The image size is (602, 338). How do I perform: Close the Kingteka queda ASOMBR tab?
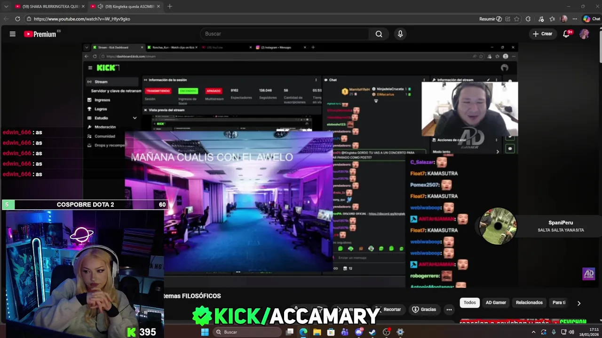pos(158,7)
